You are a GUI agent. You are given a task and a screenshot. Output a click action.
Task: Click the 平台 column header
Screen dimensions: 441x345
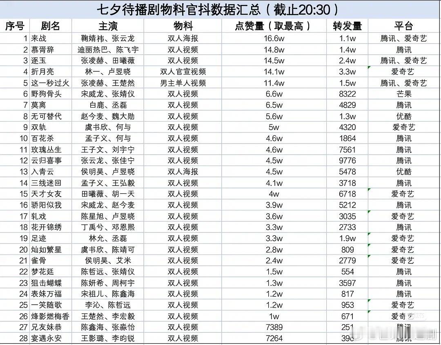tap(403, 26)
